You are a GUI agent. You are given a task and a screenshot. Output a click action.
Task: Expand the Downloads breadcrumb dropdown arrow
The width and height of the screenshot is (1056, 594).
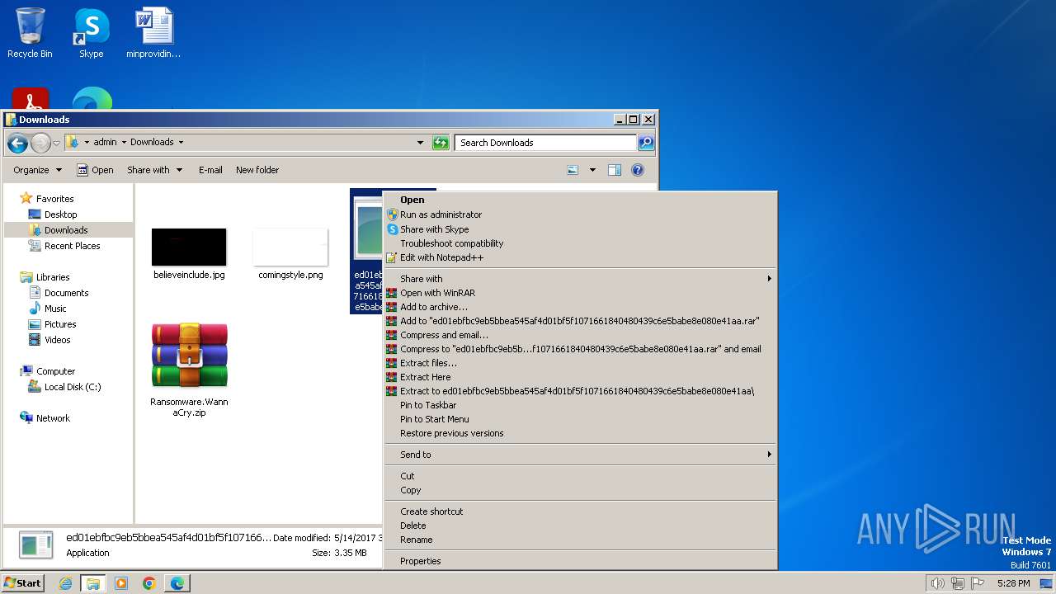click(181, 142)
